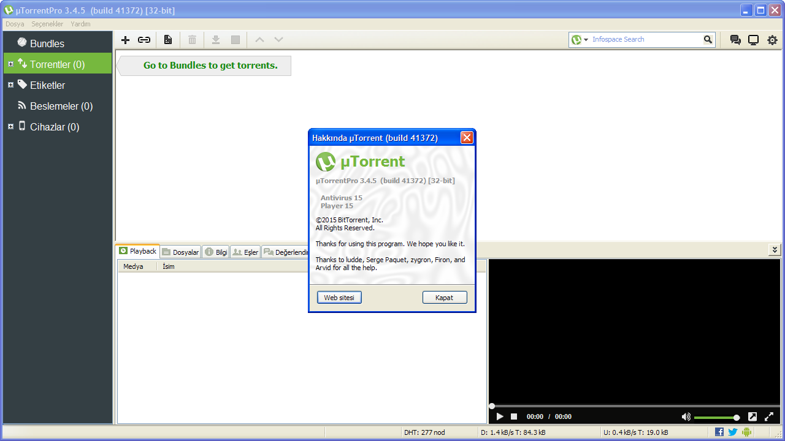Click the play button in player

click(x=500, y=417)
